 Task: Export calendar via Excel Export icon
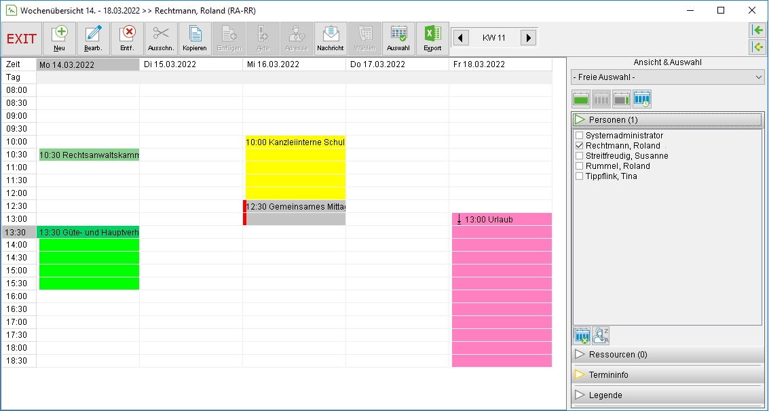tap(432, 38)
